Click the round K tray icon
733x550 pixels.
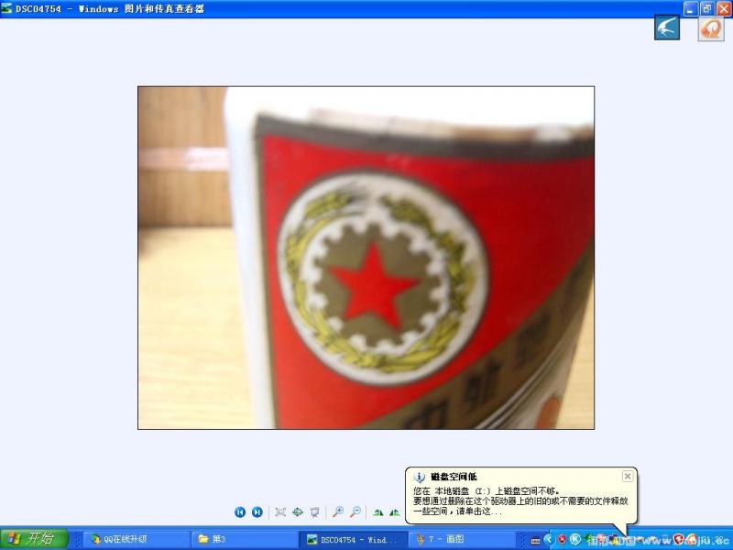pos(575,540)
